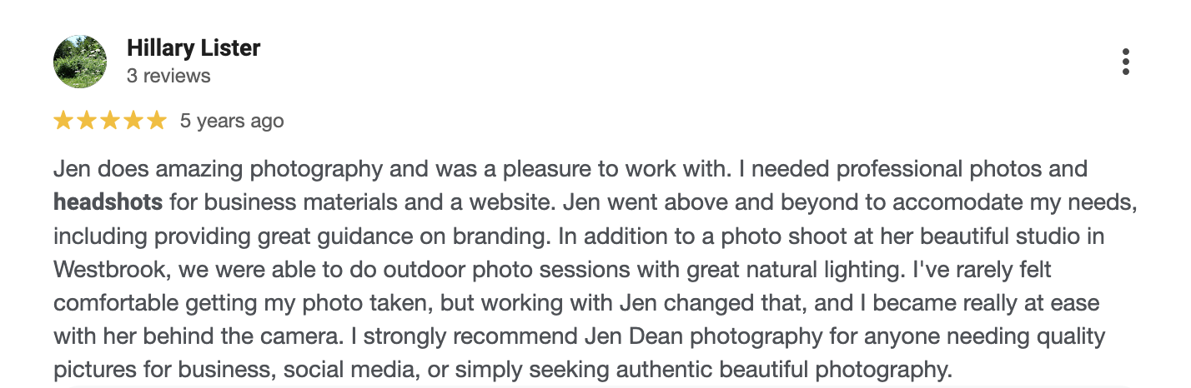The width and height of the screenshot is (1191, 388).
Task: Click the bold "headshots" keyword
Action: (108, 202)
